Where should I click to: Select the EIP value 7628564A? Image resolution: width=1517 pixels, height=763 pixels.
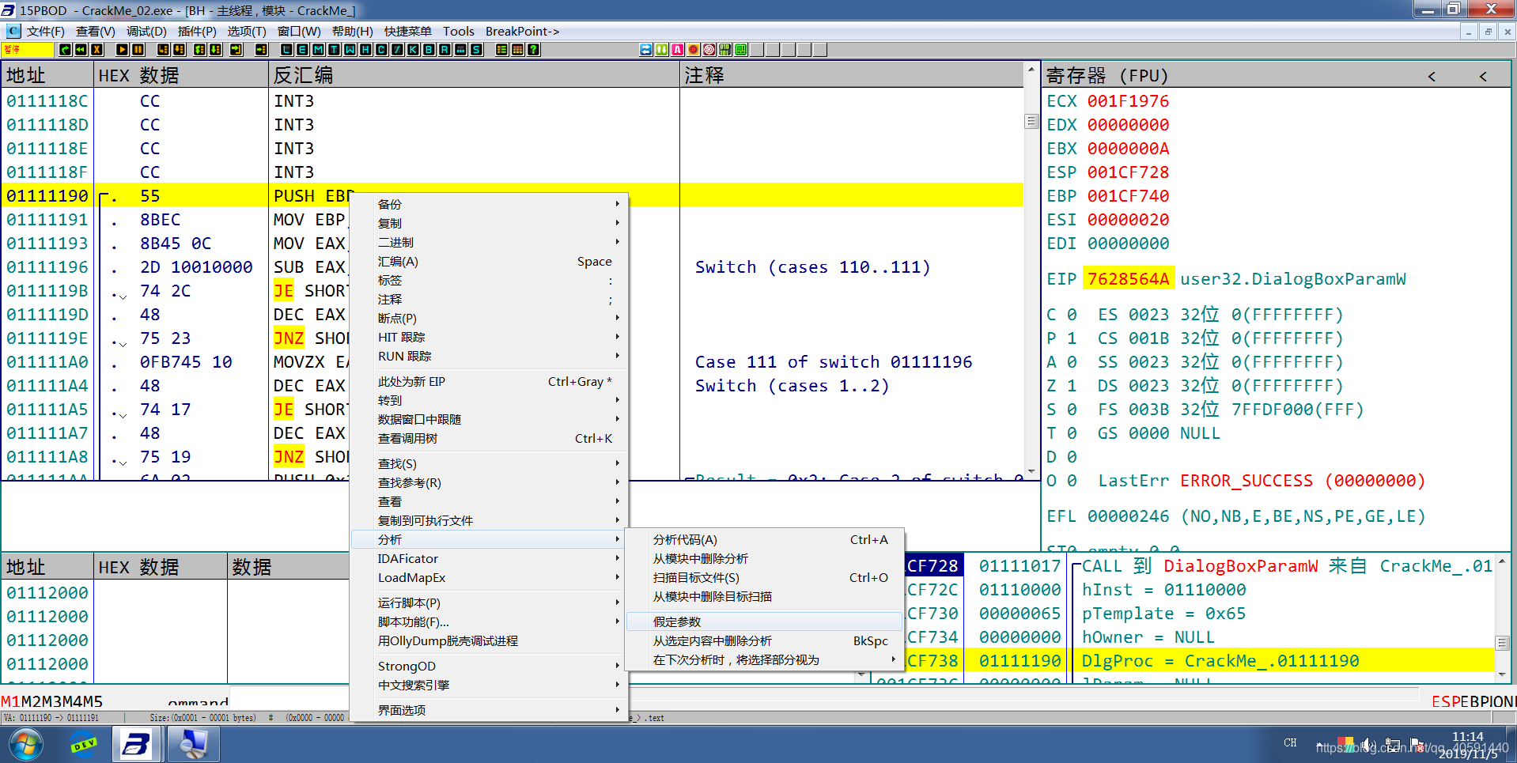click(1128, 278)
